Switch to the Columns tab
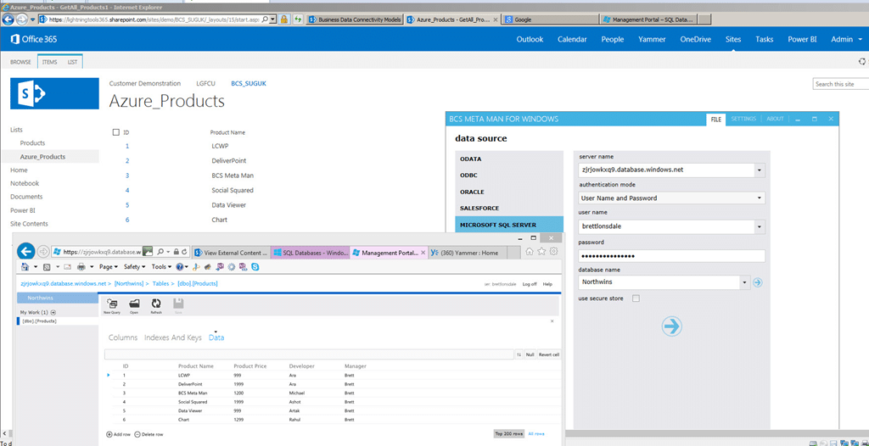 [123, 337]
